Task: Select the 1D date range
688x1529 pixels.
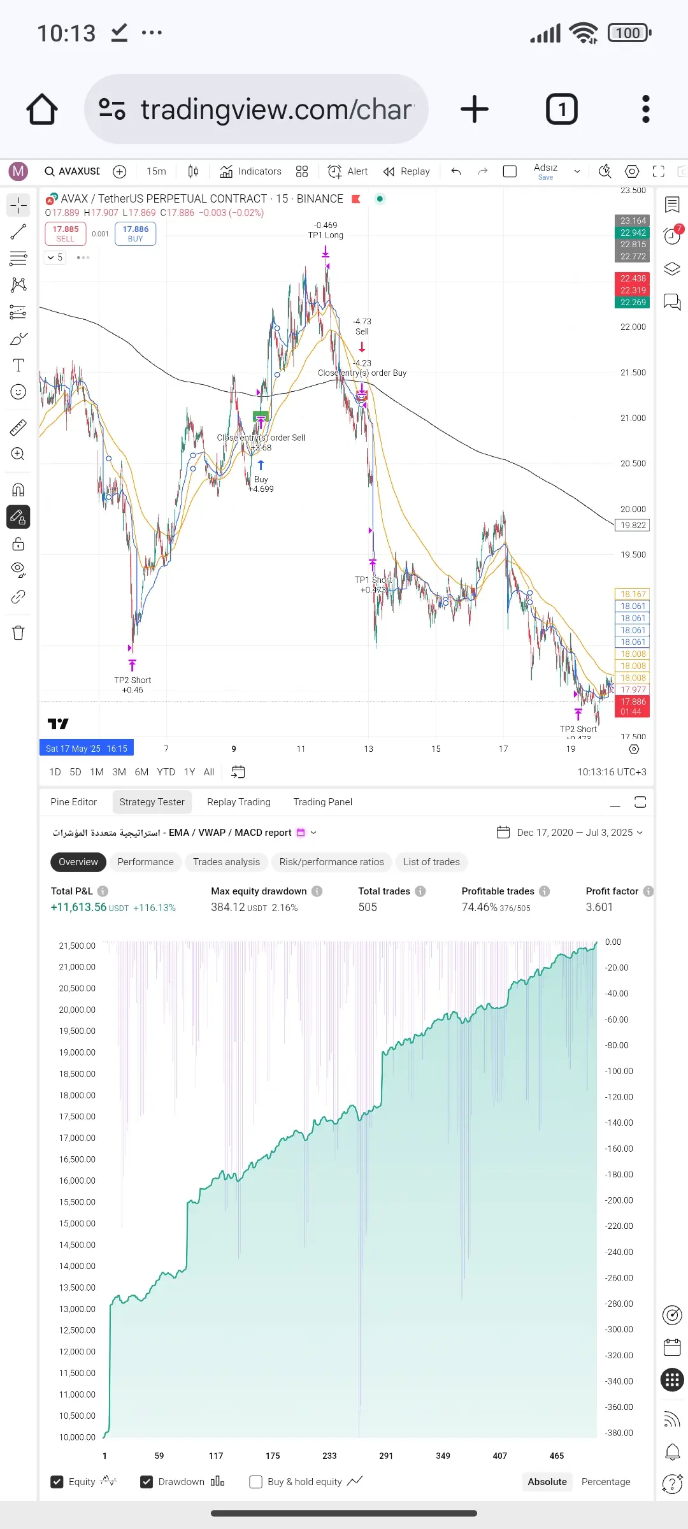Action: pyautogui.click(x=55, y=772)
